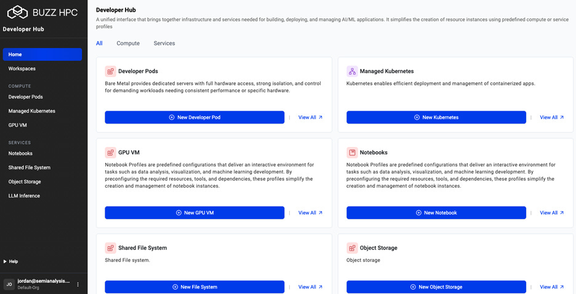Click the BUZZ HPC logo icon
This screenshot has height=294, width=576.
coord(18,12)
